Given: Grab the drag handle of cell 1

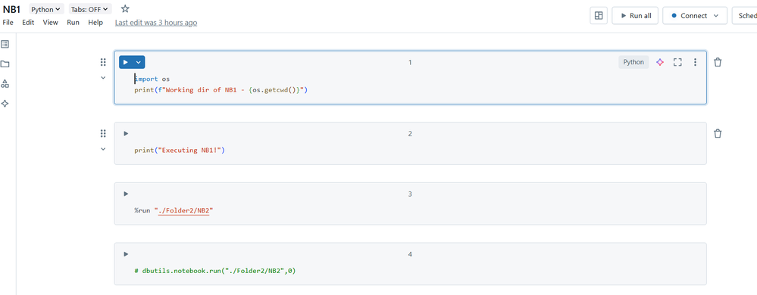Looking at the screenshot, I should pyautogui.click(x=103, y=62).
